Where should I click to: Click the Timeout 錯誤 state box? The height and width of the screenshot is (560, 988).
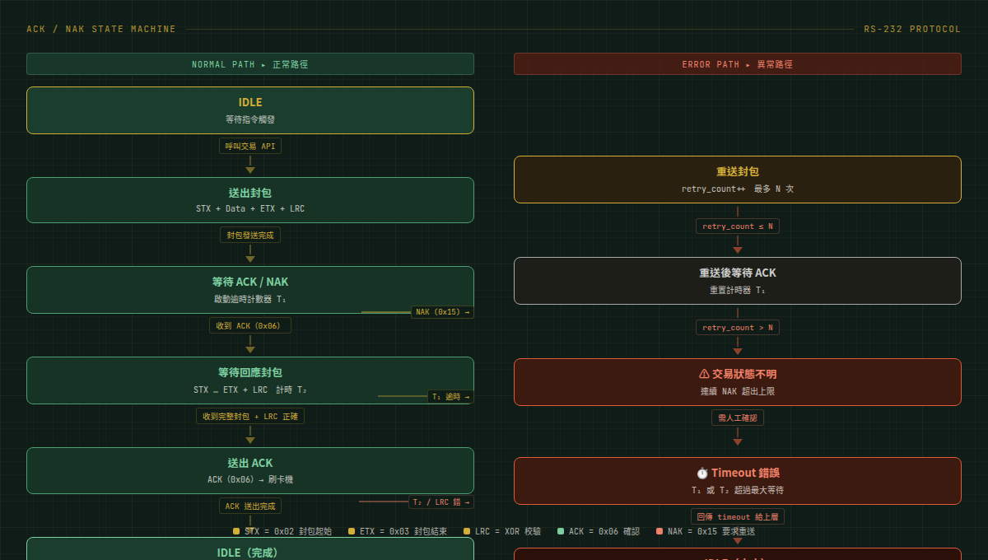coord(738,481)
